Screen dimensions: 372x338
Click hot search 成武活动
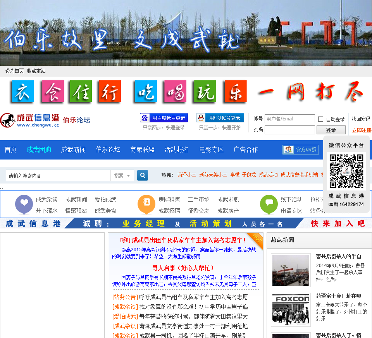tap(268, 175)
